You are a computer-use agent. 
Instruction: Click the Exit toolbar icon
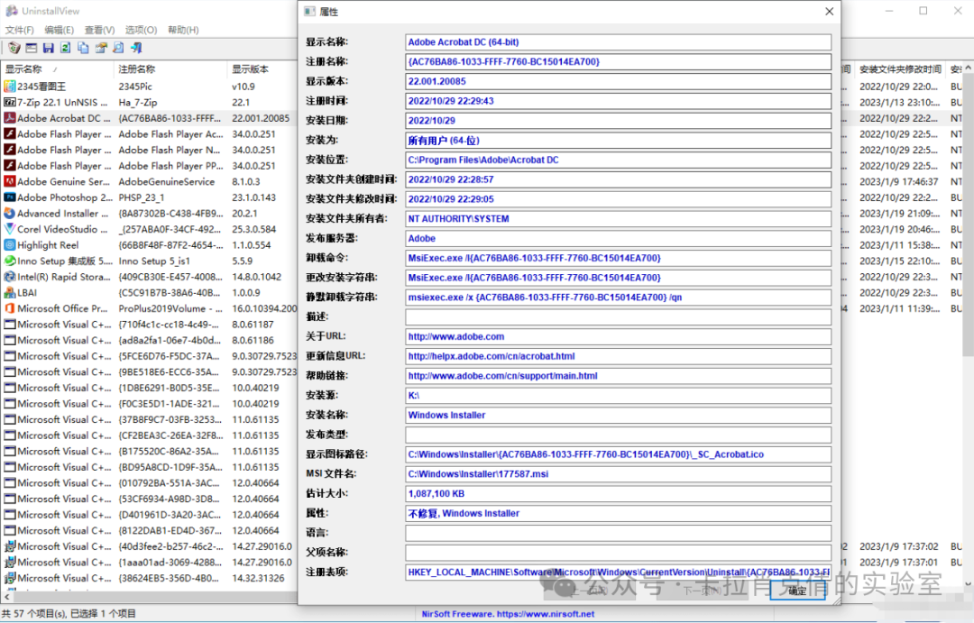[137, 48]
